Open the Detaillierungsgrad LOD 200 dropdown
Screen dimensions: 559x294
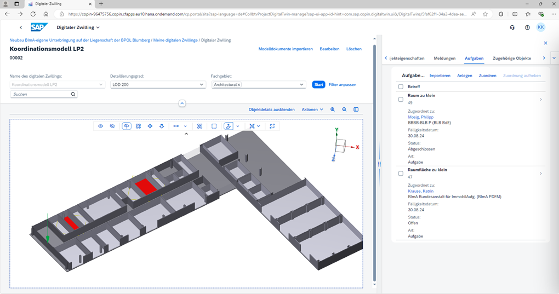tap(158, 85)
